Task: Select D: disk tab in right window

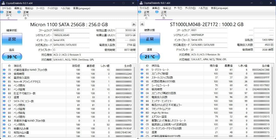Action: click(x=164, y=15)
